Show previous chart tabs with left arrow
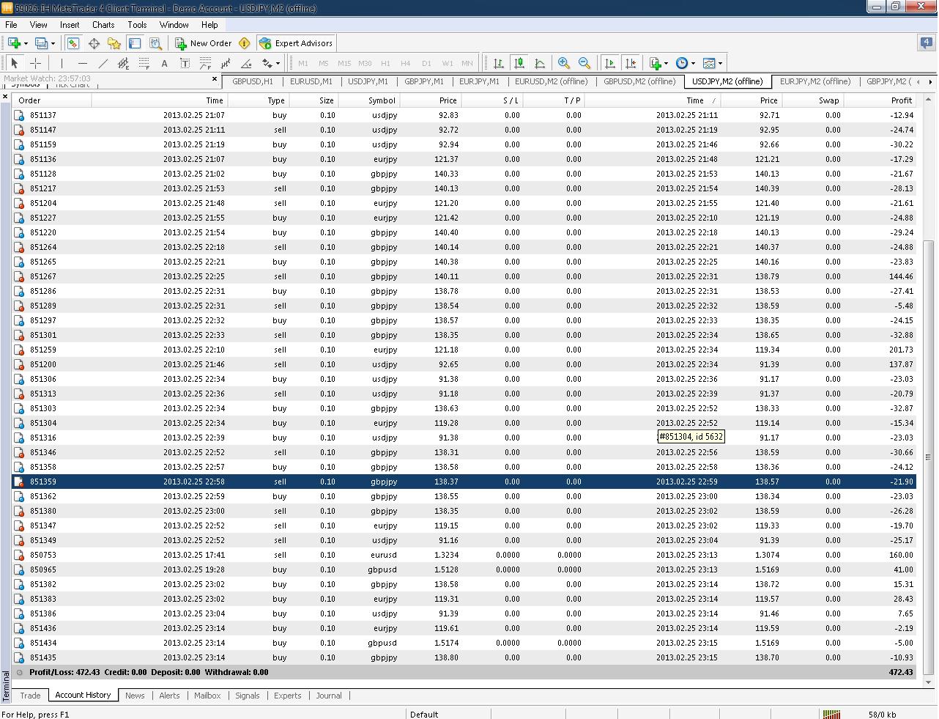939x719 pixels. click(x=918, y=81)
